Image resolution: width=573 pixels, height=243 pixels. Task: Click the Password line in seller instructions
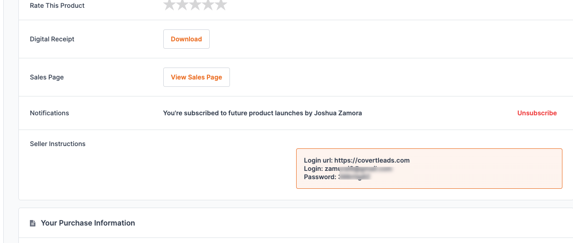click(337, 177)
